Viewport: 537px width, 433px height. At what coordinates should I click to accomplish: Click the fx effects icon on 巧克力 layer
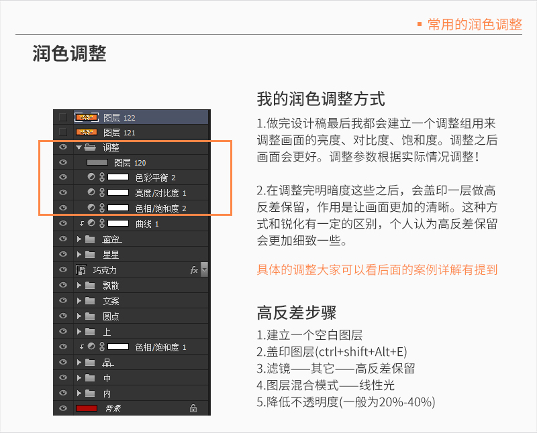pos(193,270)
